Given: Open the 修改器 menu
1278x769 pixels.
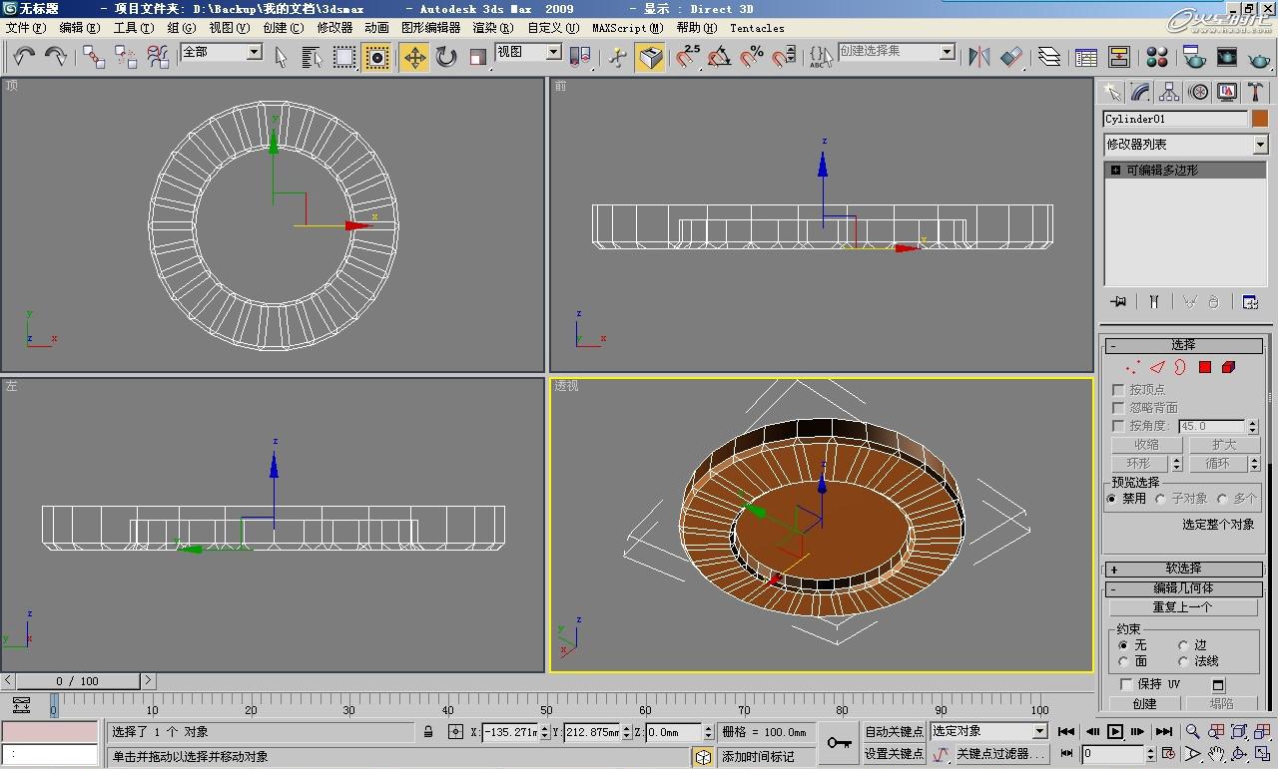Looking at the screenshot, I should (x=335, y=28).
